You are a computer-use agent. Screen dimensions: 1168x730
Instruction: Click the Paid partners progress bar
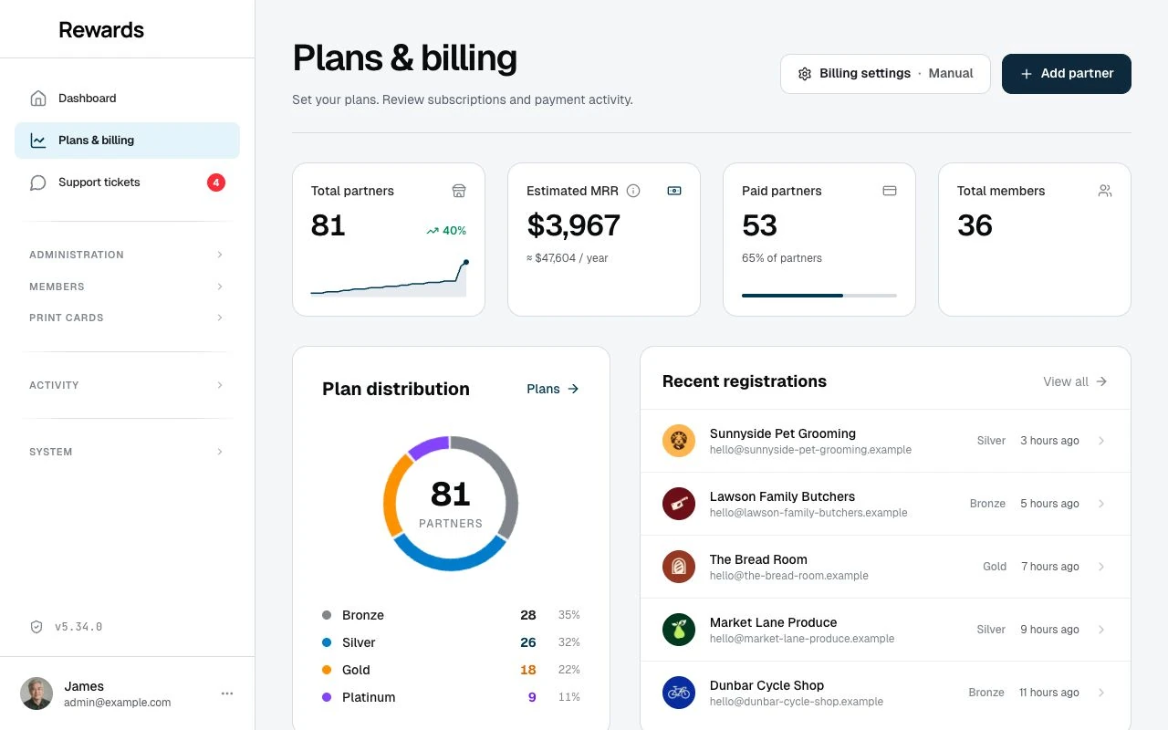point(819,296)
